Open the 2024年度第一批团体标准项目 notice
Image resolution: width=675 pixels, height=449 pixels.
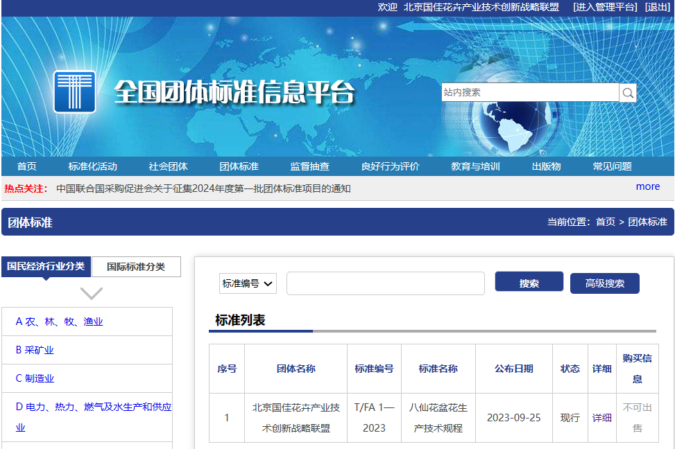[x=203, y=188]
